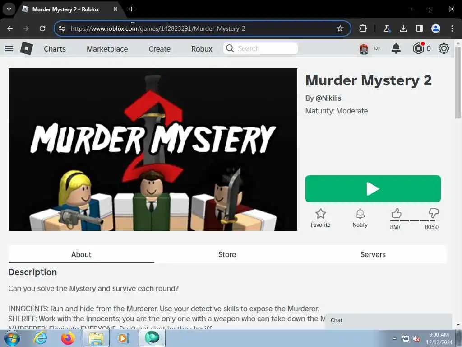This screenshot has height=347, width=462.
Task: Go back to the previous page
Action: (10, 28)
